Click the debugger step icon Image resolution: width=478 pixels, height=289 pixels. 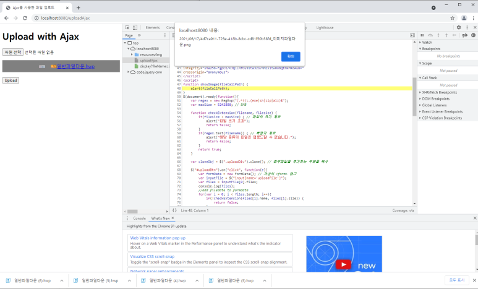(x=455, y=35)
